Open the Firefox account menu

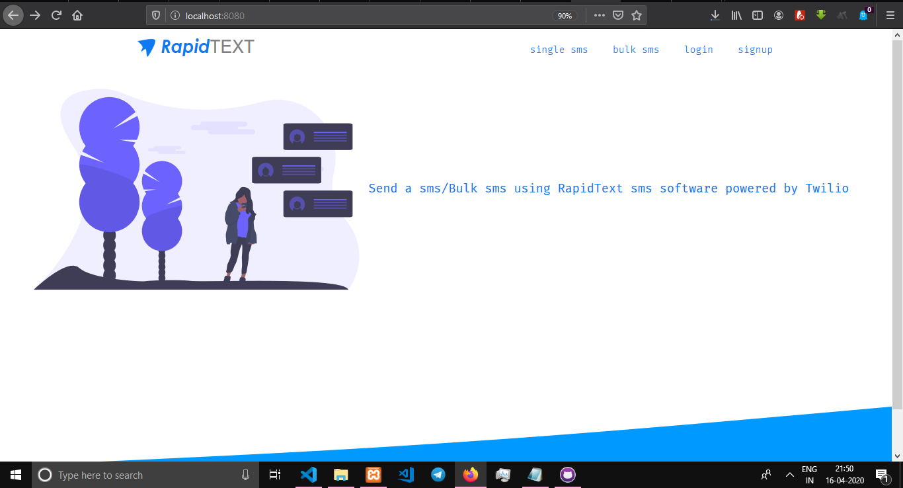click(x=779, y=15)
